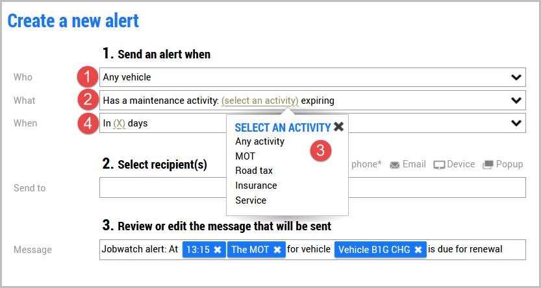
Task: Expand the When dropdown arrow
Action: pyautogui.click(x=516, y=123)
